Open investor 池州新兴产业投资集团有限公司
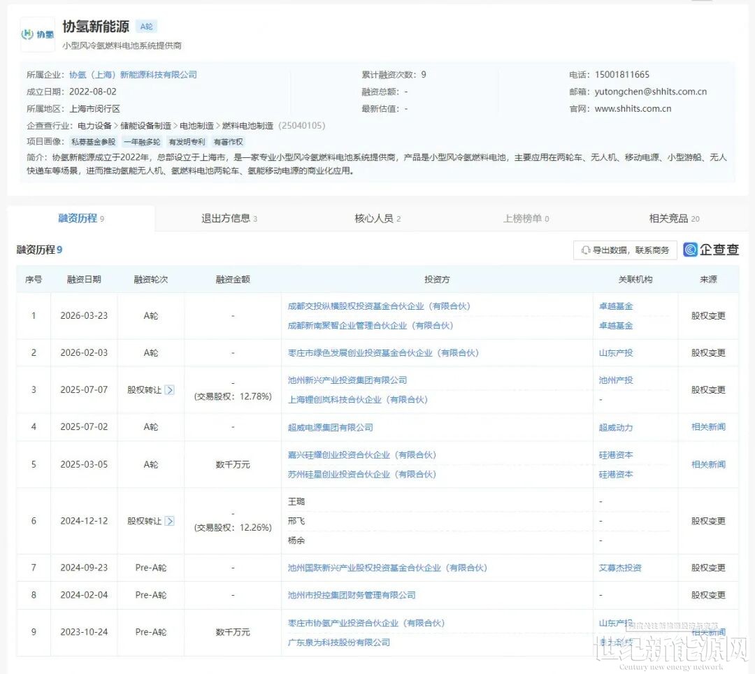755x674 pixels. [347, 380]
